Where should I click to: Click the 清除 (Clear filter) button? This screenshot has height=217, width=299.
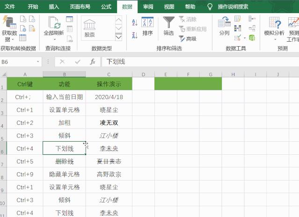pyautogui.click(x=188, y=19)
